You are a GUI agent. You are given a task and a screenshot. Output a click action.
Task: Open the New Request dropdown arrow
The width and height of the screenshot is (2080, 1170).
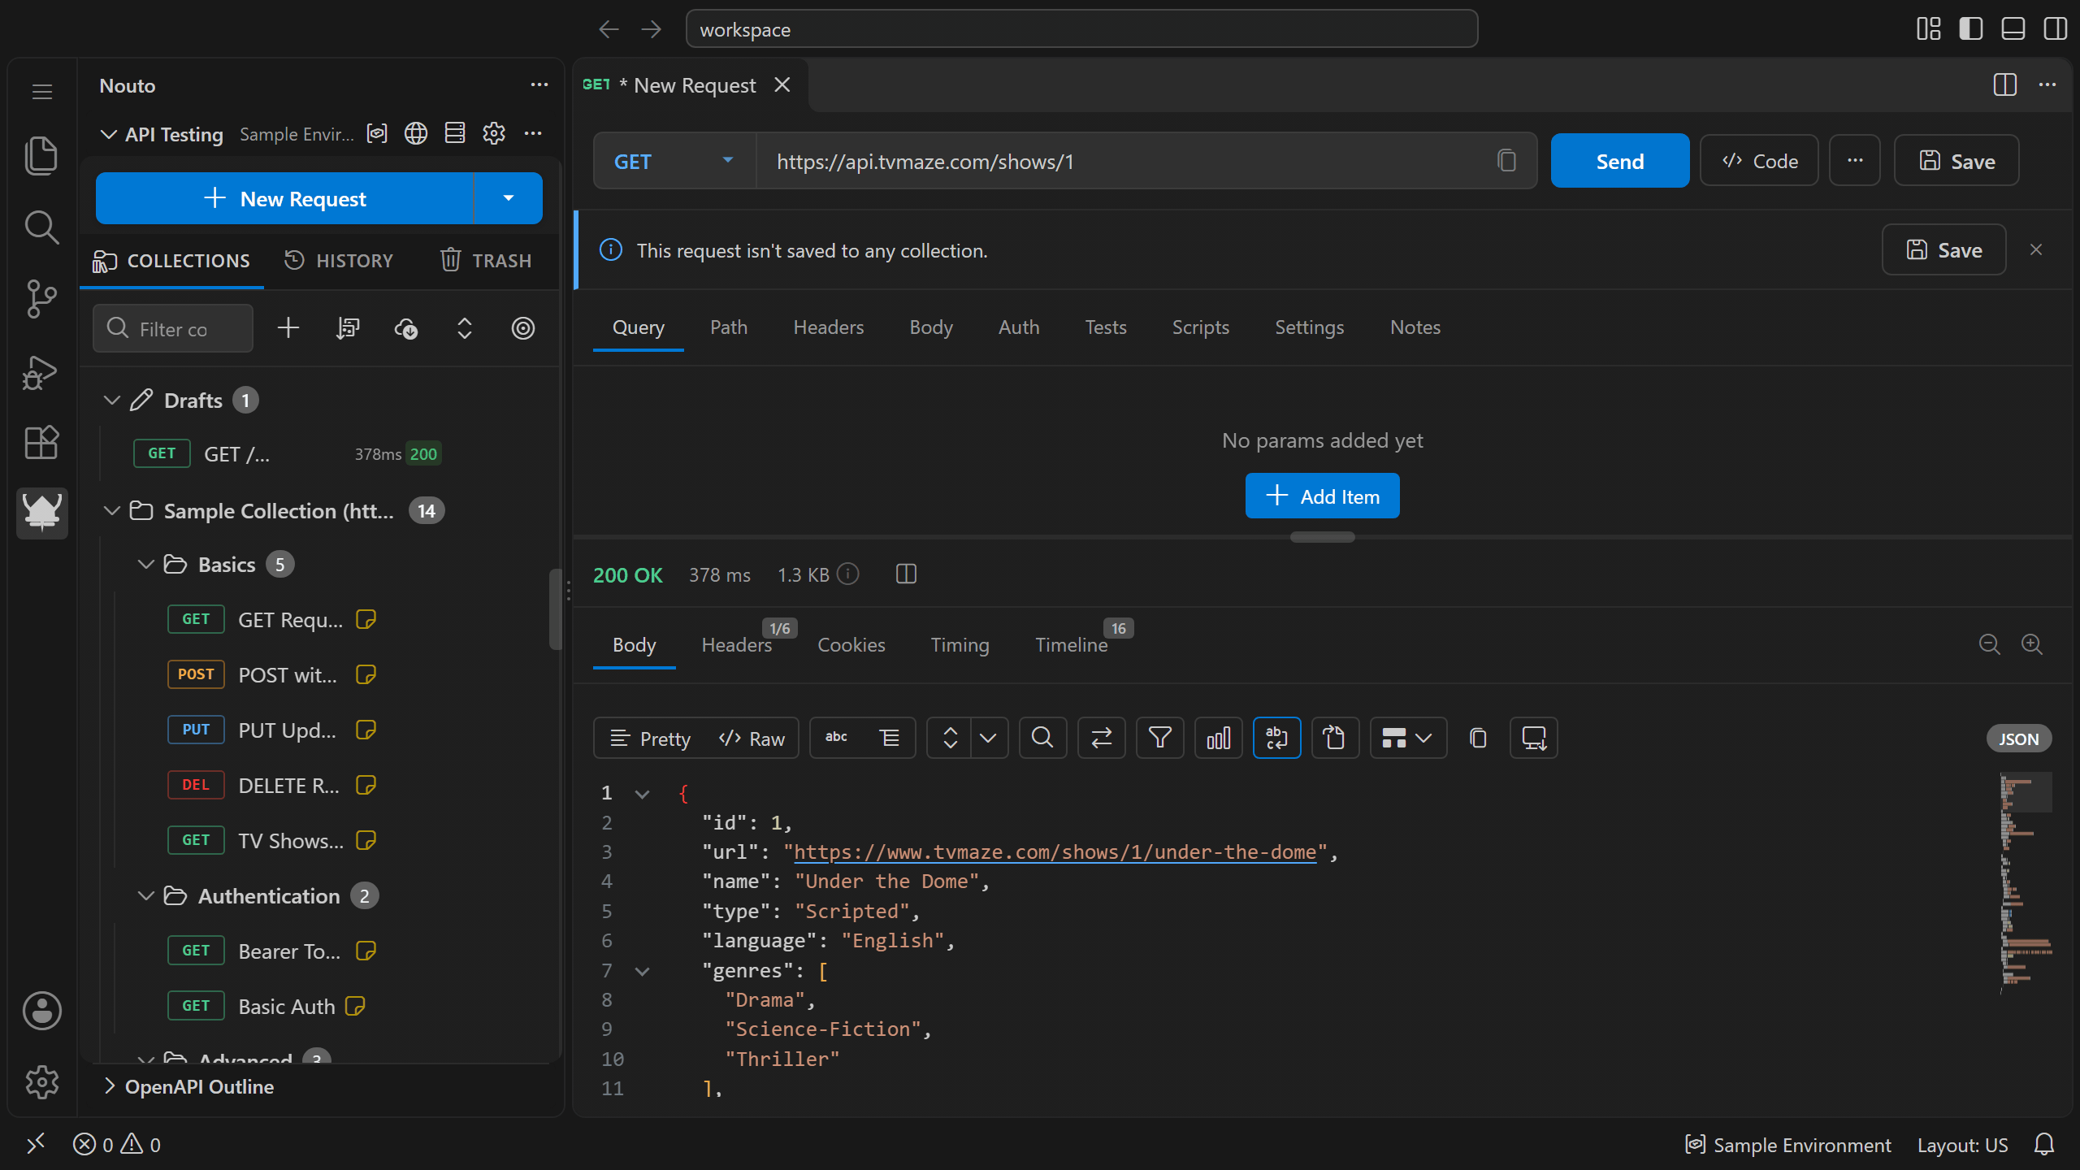click(x=509, y=198)
